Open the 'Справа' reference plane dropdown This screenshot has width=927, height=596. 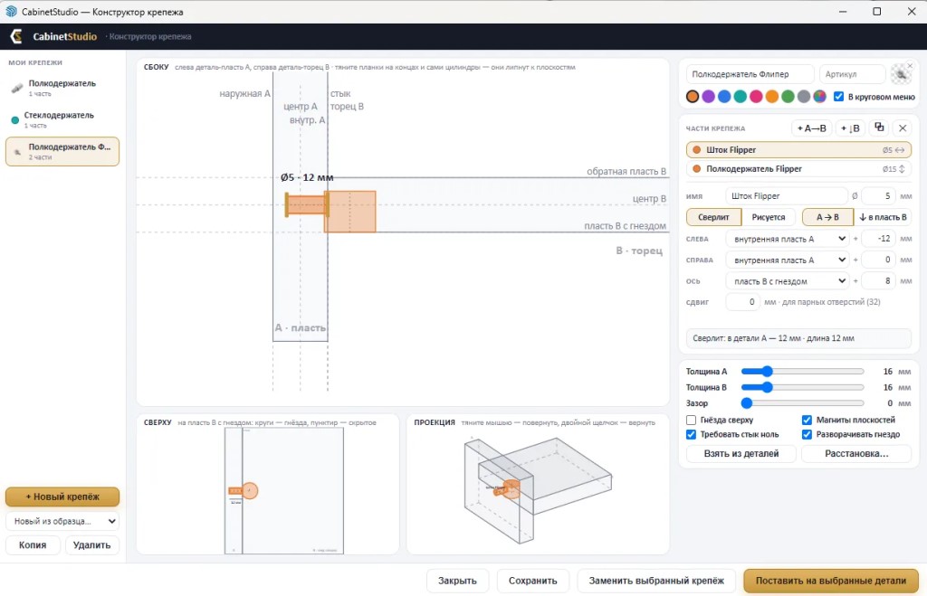click(788, 260)
